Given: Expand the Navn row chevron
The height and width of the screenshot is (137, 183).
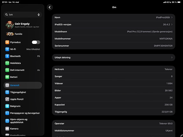Looking at the screenshot, I should pos(172,17).
